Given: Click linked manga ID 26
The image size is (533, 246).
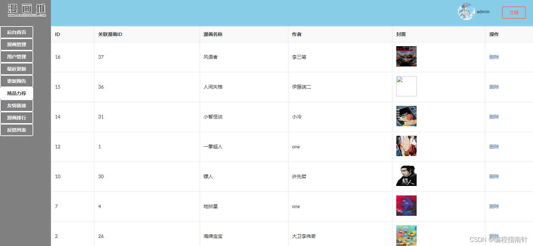Looking at the screenshot, I should tap(101, 236).
